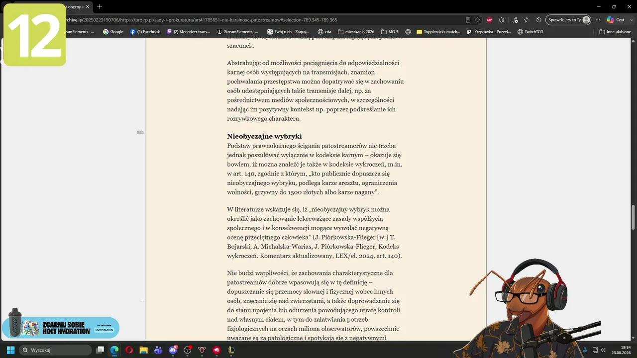
Task: Open the League of Legends taskbar icon
Action: click(231, 350)
